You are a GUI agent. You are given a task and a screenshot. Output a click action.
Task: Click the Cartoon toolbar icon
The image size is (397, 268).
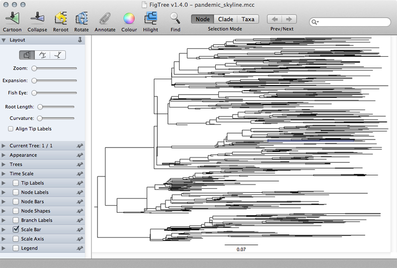pyautogui.click(x=12, y=18)
